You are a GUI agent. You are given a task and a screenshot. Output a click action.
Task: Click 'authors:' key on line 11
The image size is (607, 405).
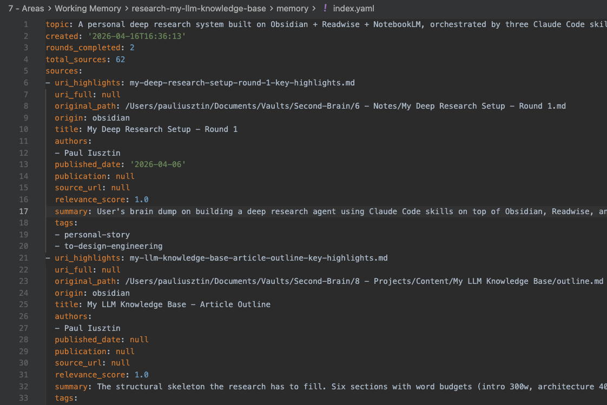coord(73,141)
